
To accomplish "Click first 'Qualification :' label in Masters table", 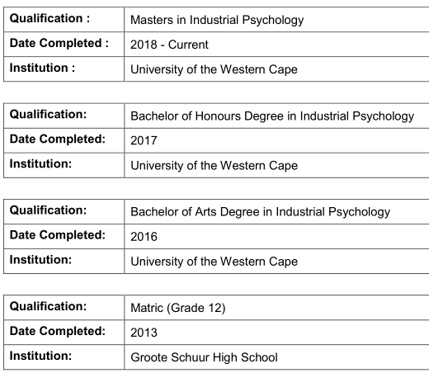I will (x=49, y=18).
